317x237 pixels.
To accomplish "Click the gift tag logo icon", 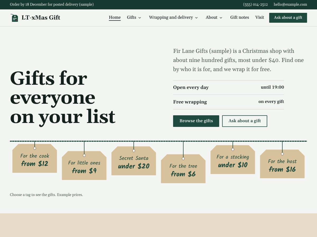I will 15,18.
